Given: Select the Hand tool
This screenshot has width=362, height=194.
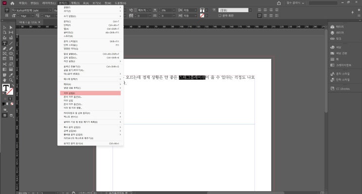Looking at the screenshot, I should click(x=4, y=80).
